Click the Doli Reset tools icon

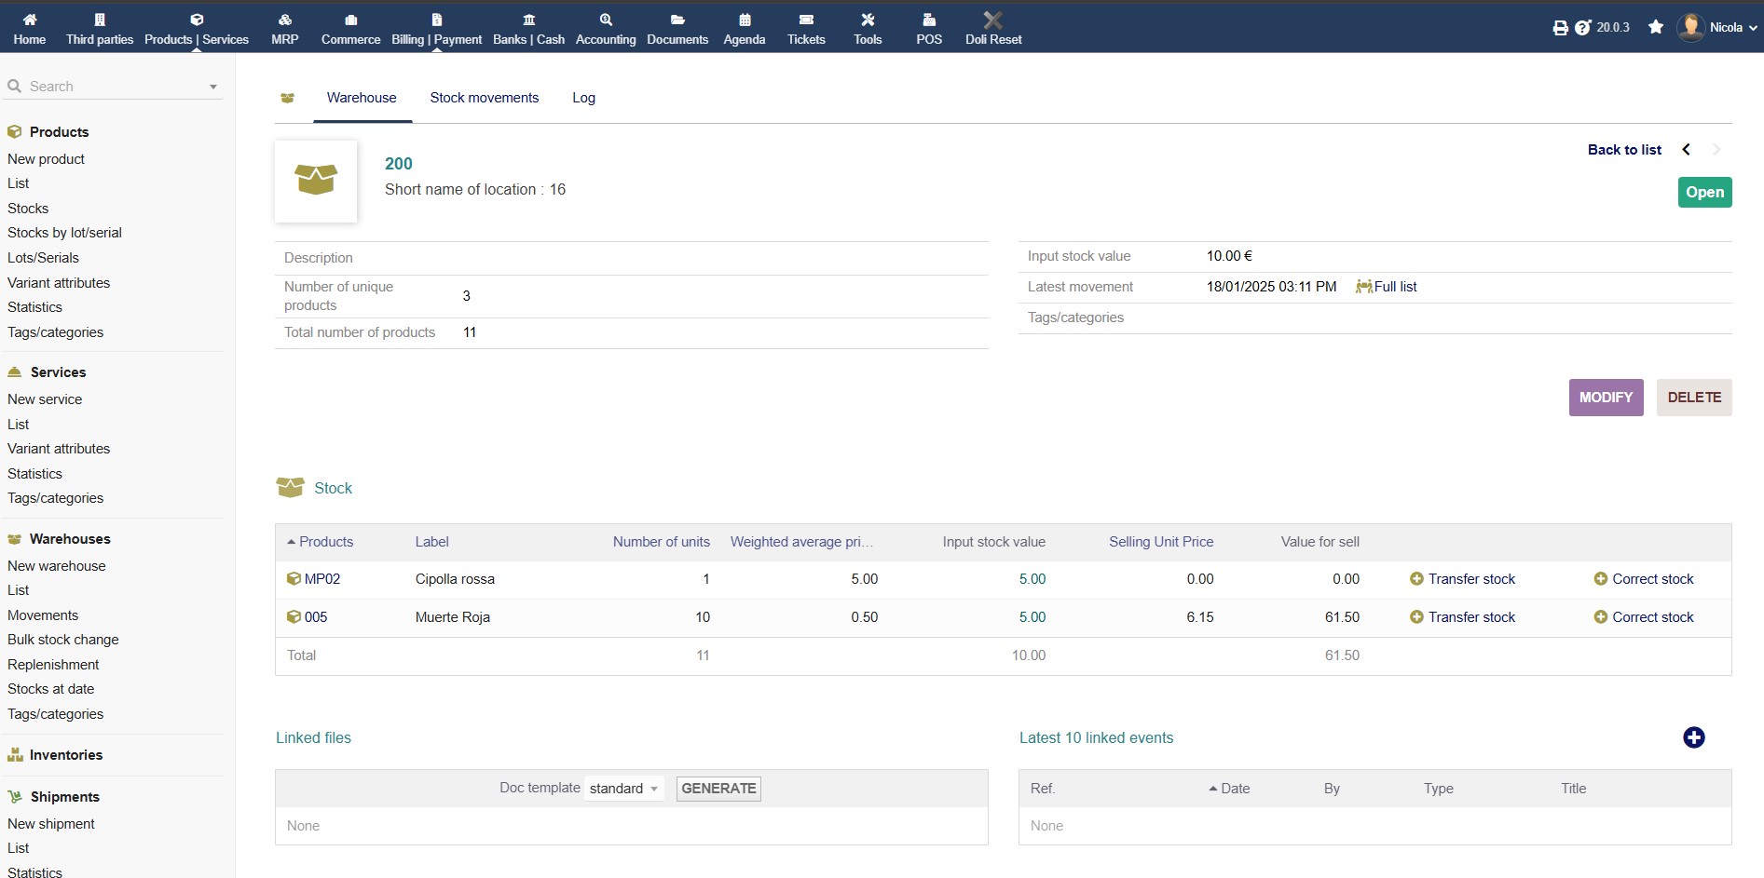pyautogui.click(x=992, y=20)
